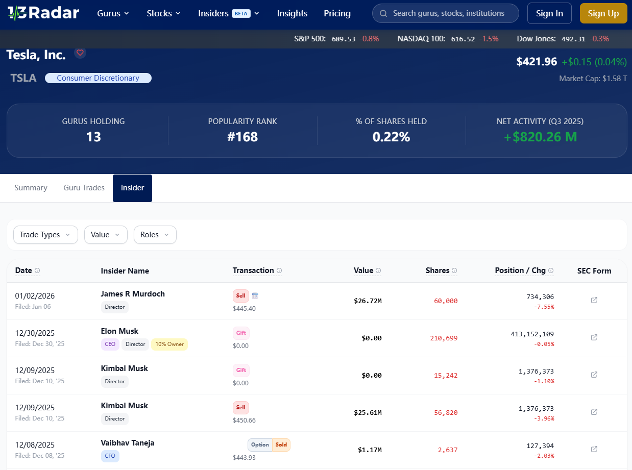Click the Gift badge in Elon Musk row

(x=241, y=333)
